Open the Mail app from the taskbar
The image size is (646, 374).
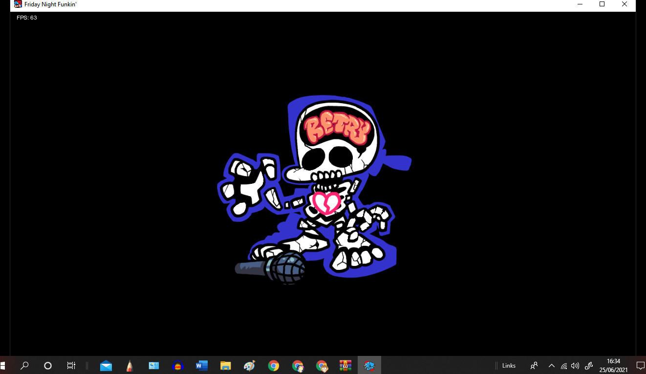[106, 365]
